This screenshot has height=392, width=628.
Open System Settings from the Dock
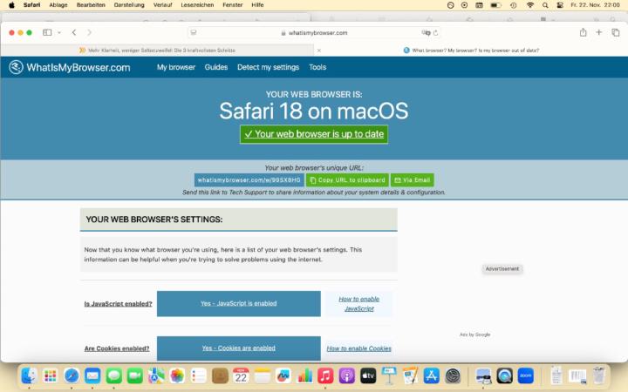coord(453,376)
